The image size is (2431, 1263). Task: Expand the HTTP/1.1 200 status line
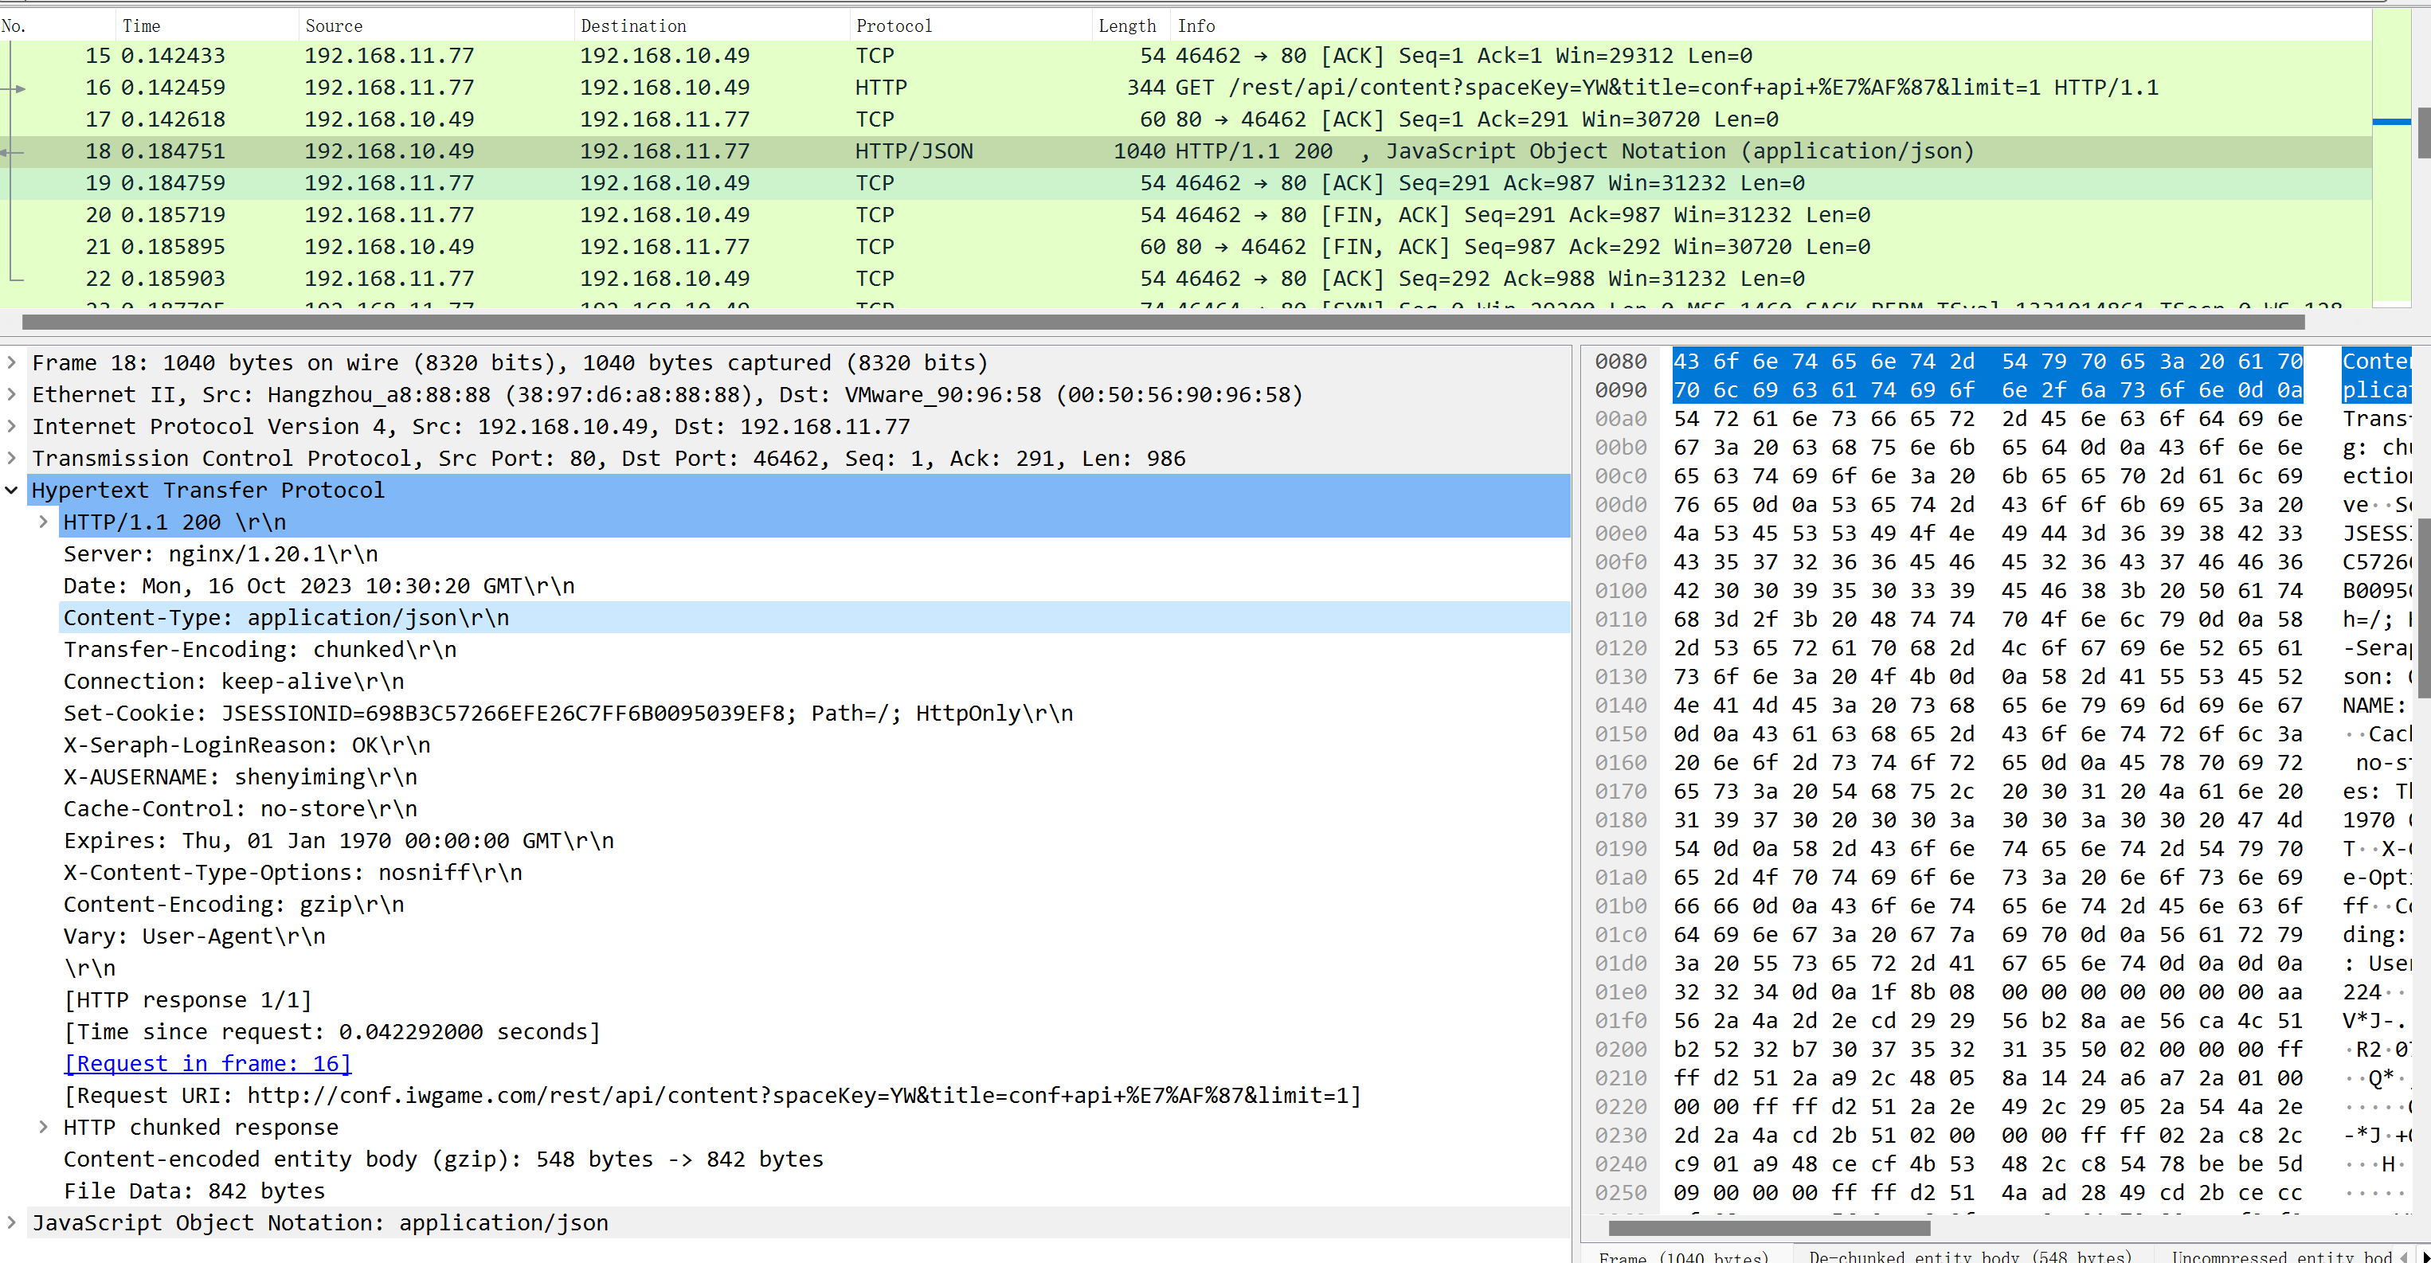click(43, 522)
